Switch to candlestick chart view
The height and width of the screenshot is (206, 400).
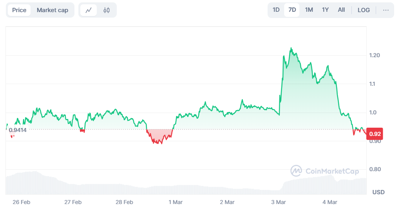coord(107,10)
